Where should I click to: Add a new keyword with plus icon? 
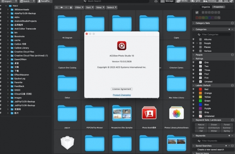[x=229, y=136]
